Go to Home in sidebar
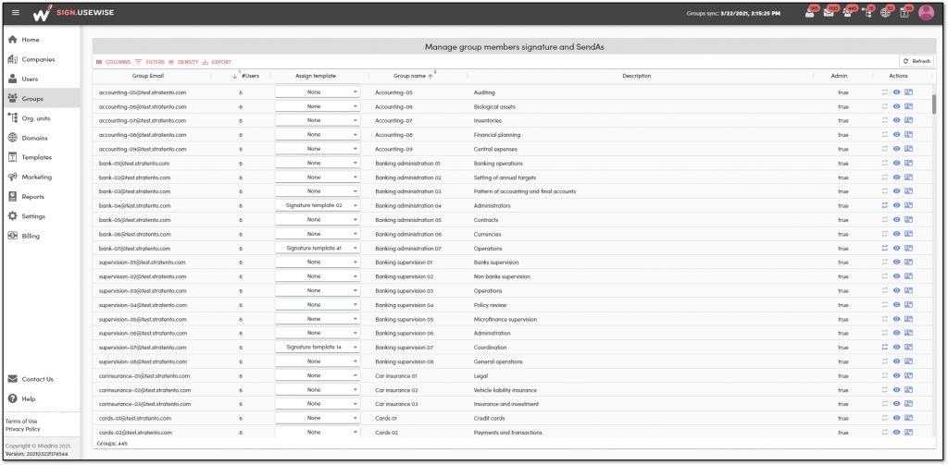 click(41, 40)
